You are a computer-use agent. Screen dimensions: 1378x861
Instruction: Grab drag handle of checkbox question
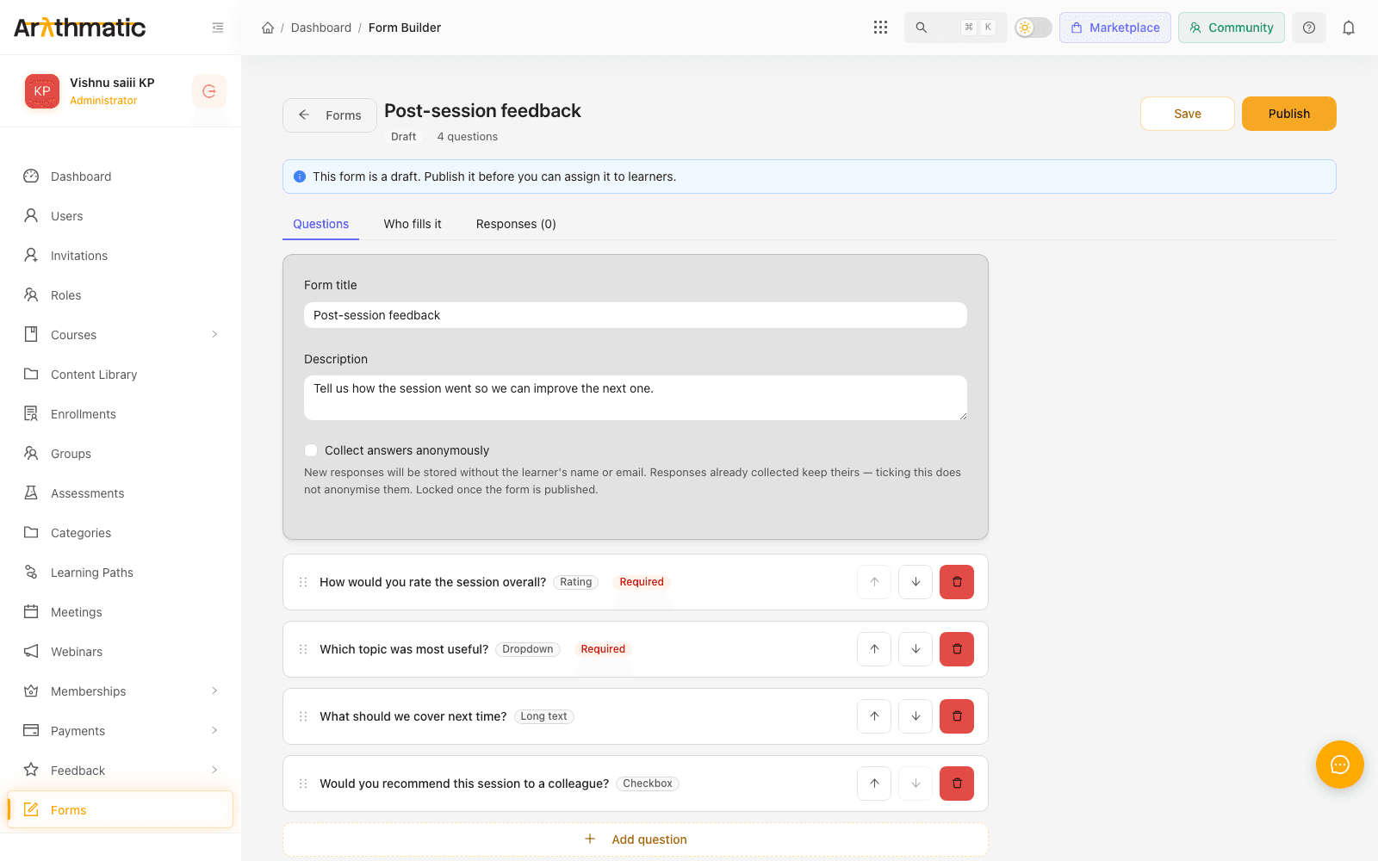click(303, 784)
